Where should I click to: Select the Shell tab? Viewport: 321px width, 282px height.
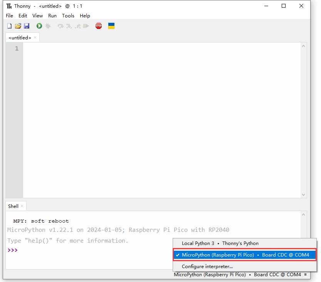pyautogui.click(x=13, y=206)
